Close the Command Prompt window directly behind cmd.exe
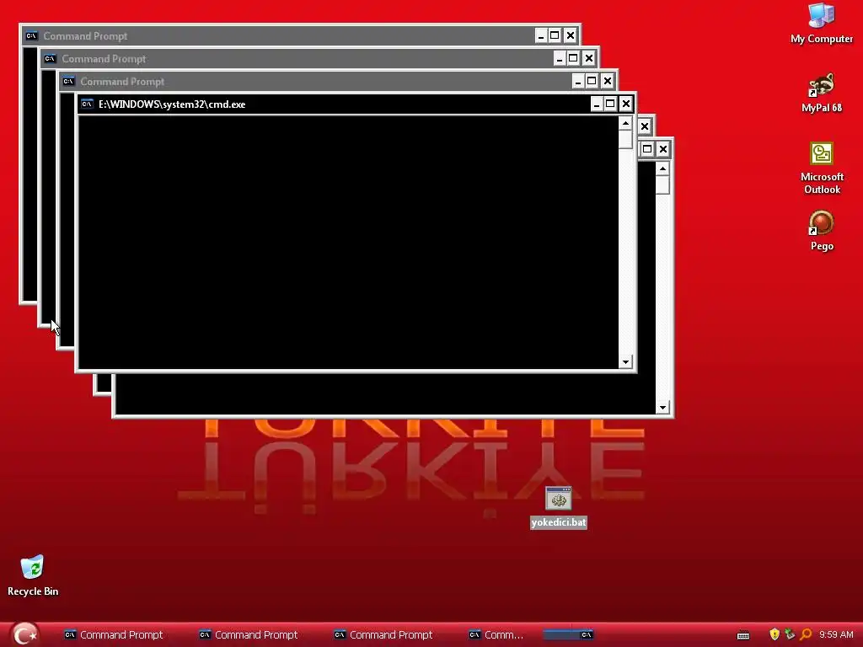 [607, 82]
